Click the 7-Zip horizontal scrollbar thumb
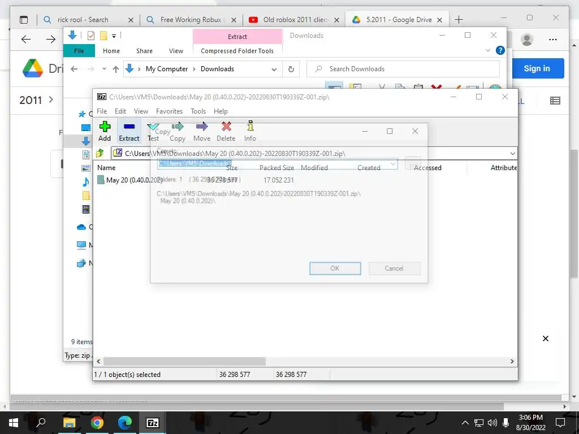This screenshot has width=579, height=434. [x=184, y=361]
